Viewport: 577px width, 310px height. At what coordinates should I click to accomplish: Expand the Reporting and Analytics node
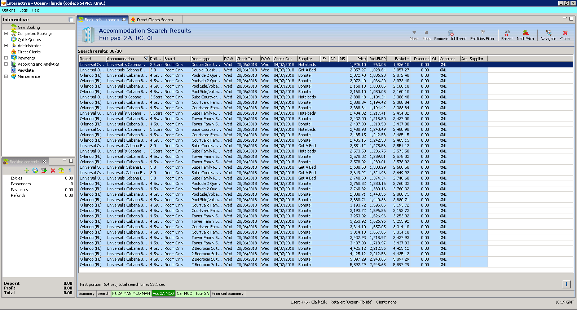coord(6,64)
